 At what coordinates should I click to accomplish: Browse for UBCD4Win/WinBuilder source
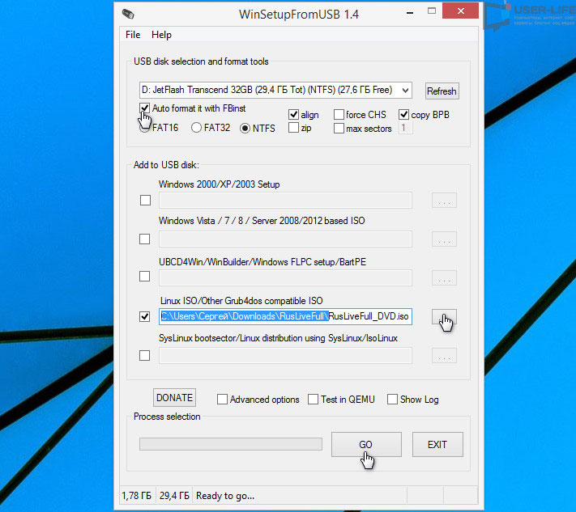point(444,278)
